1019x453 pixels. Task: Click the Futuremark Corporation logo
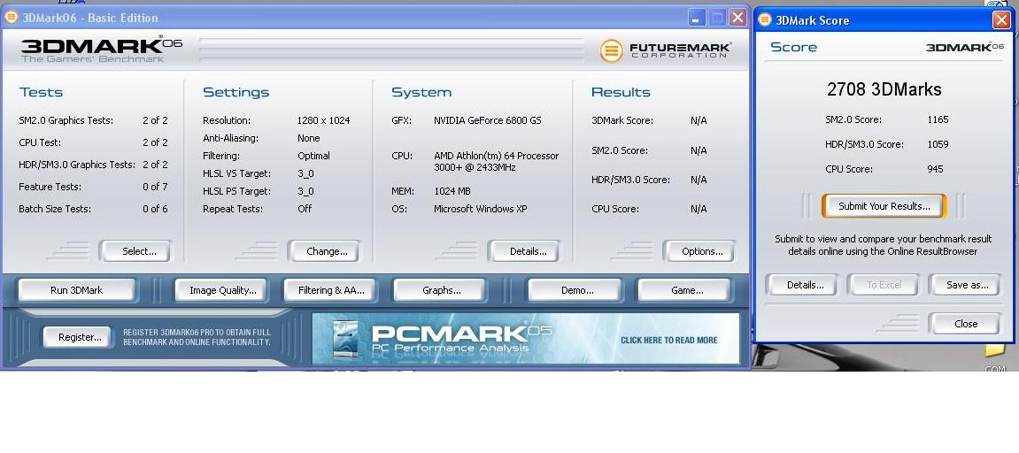[x=666, y=50]
